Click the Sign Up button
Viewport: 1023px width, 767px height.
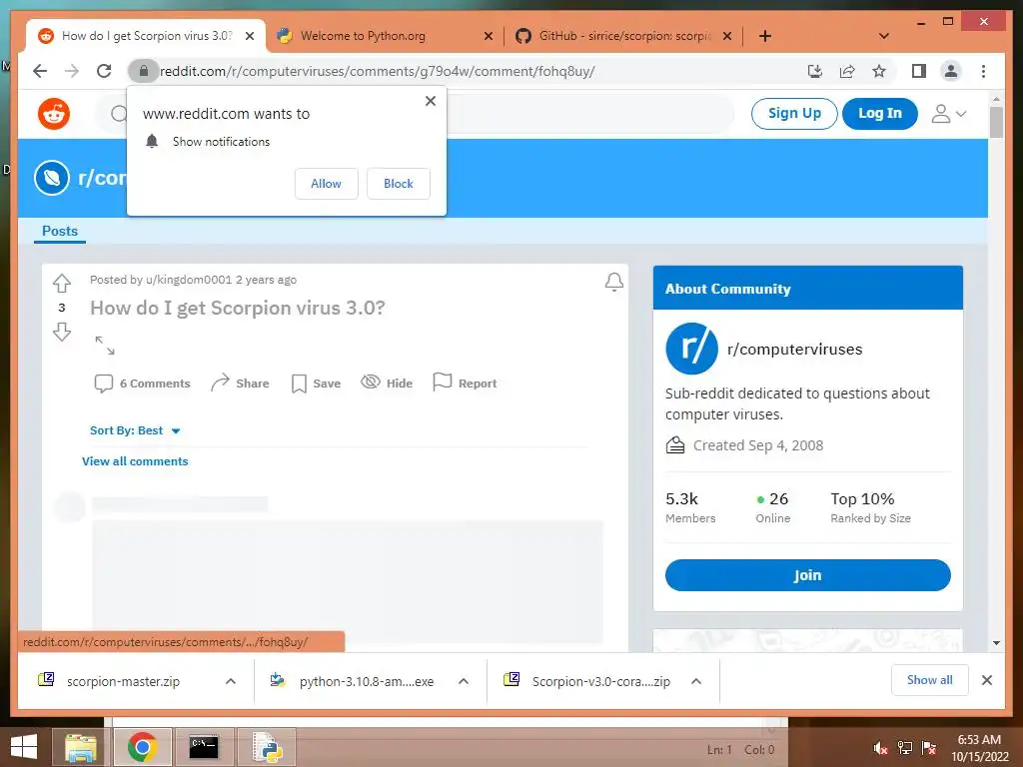(x=794, y=114)
